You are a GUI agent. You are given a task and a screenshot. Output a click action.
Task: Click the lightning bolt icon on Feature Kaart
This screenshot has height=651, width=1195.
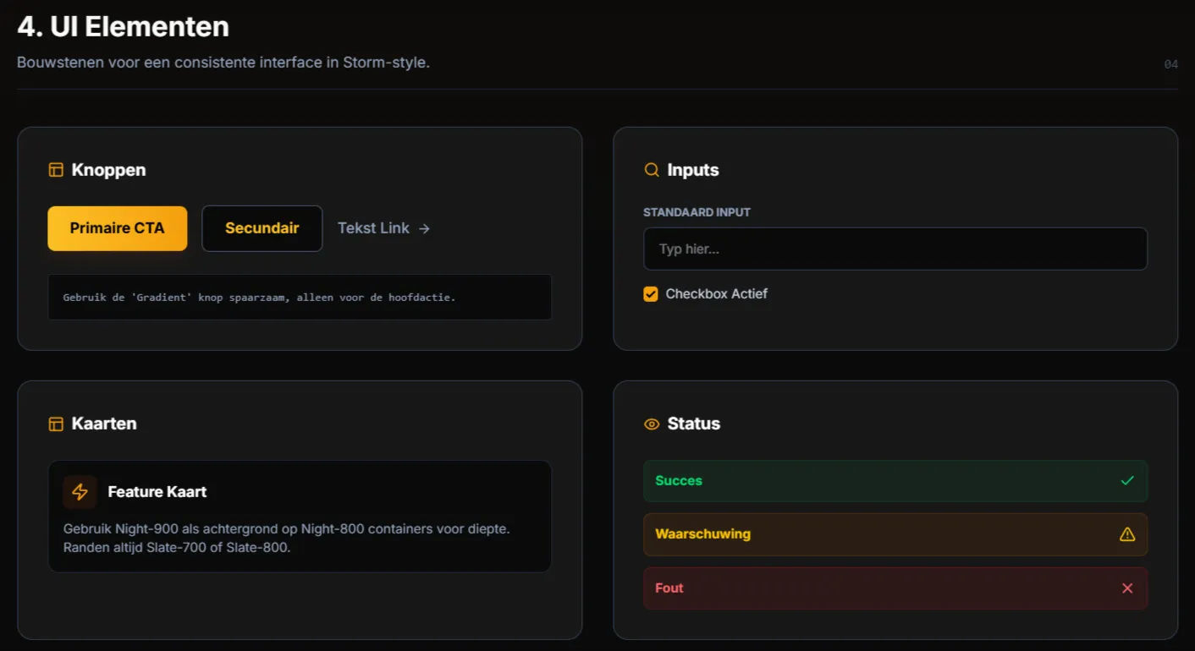coord(80,492)
